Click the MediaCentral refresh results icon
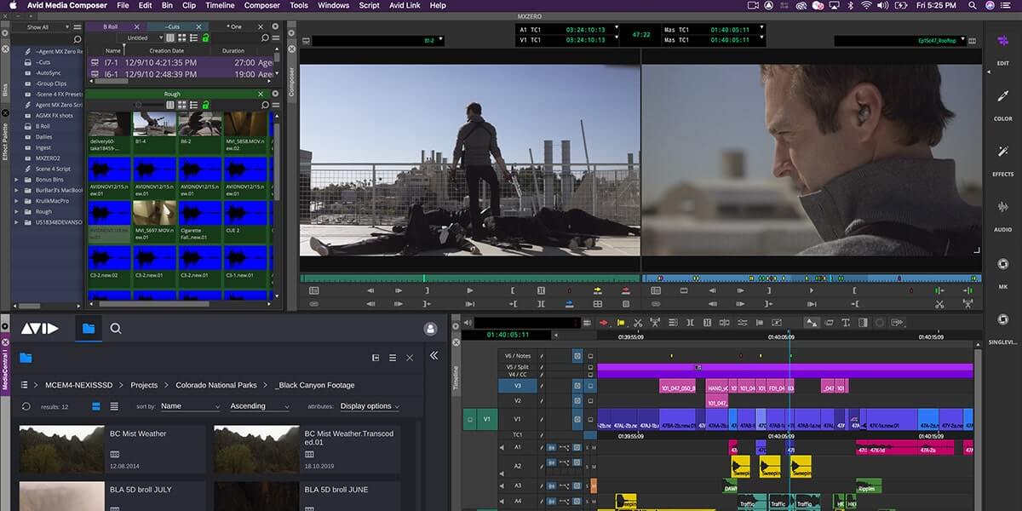The height and width of the screenshot is (511, 1022). pyautogui.click(x=26, y=406)
